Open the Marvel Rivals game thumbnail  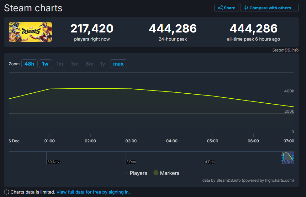[x=30, y=32]
